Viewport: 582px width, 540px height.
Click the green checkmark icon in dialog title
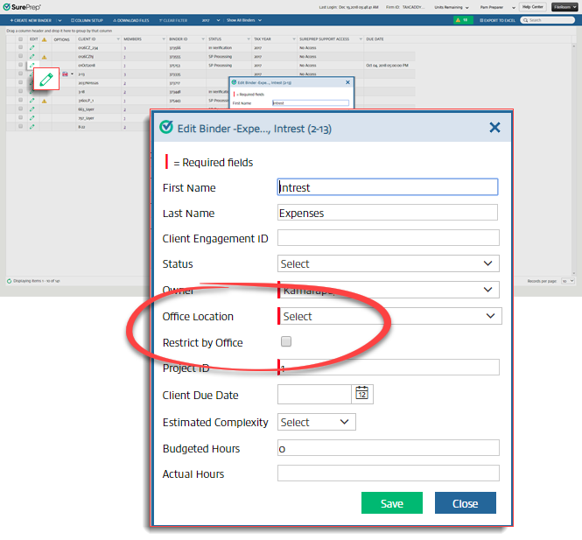tap(165, 127)
